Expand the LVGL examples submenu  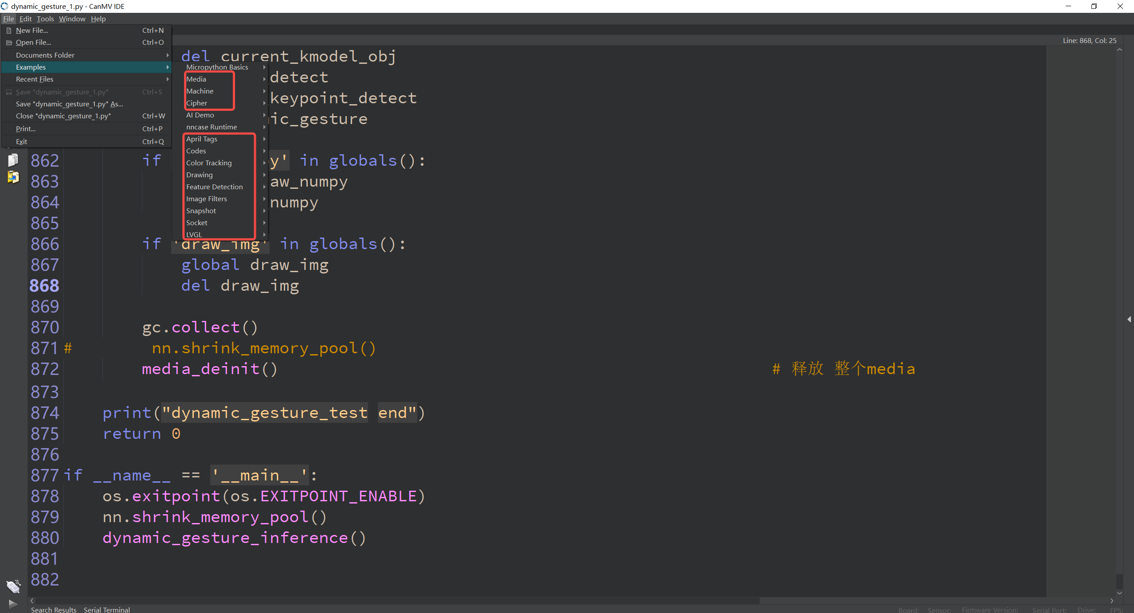[194, 234]
